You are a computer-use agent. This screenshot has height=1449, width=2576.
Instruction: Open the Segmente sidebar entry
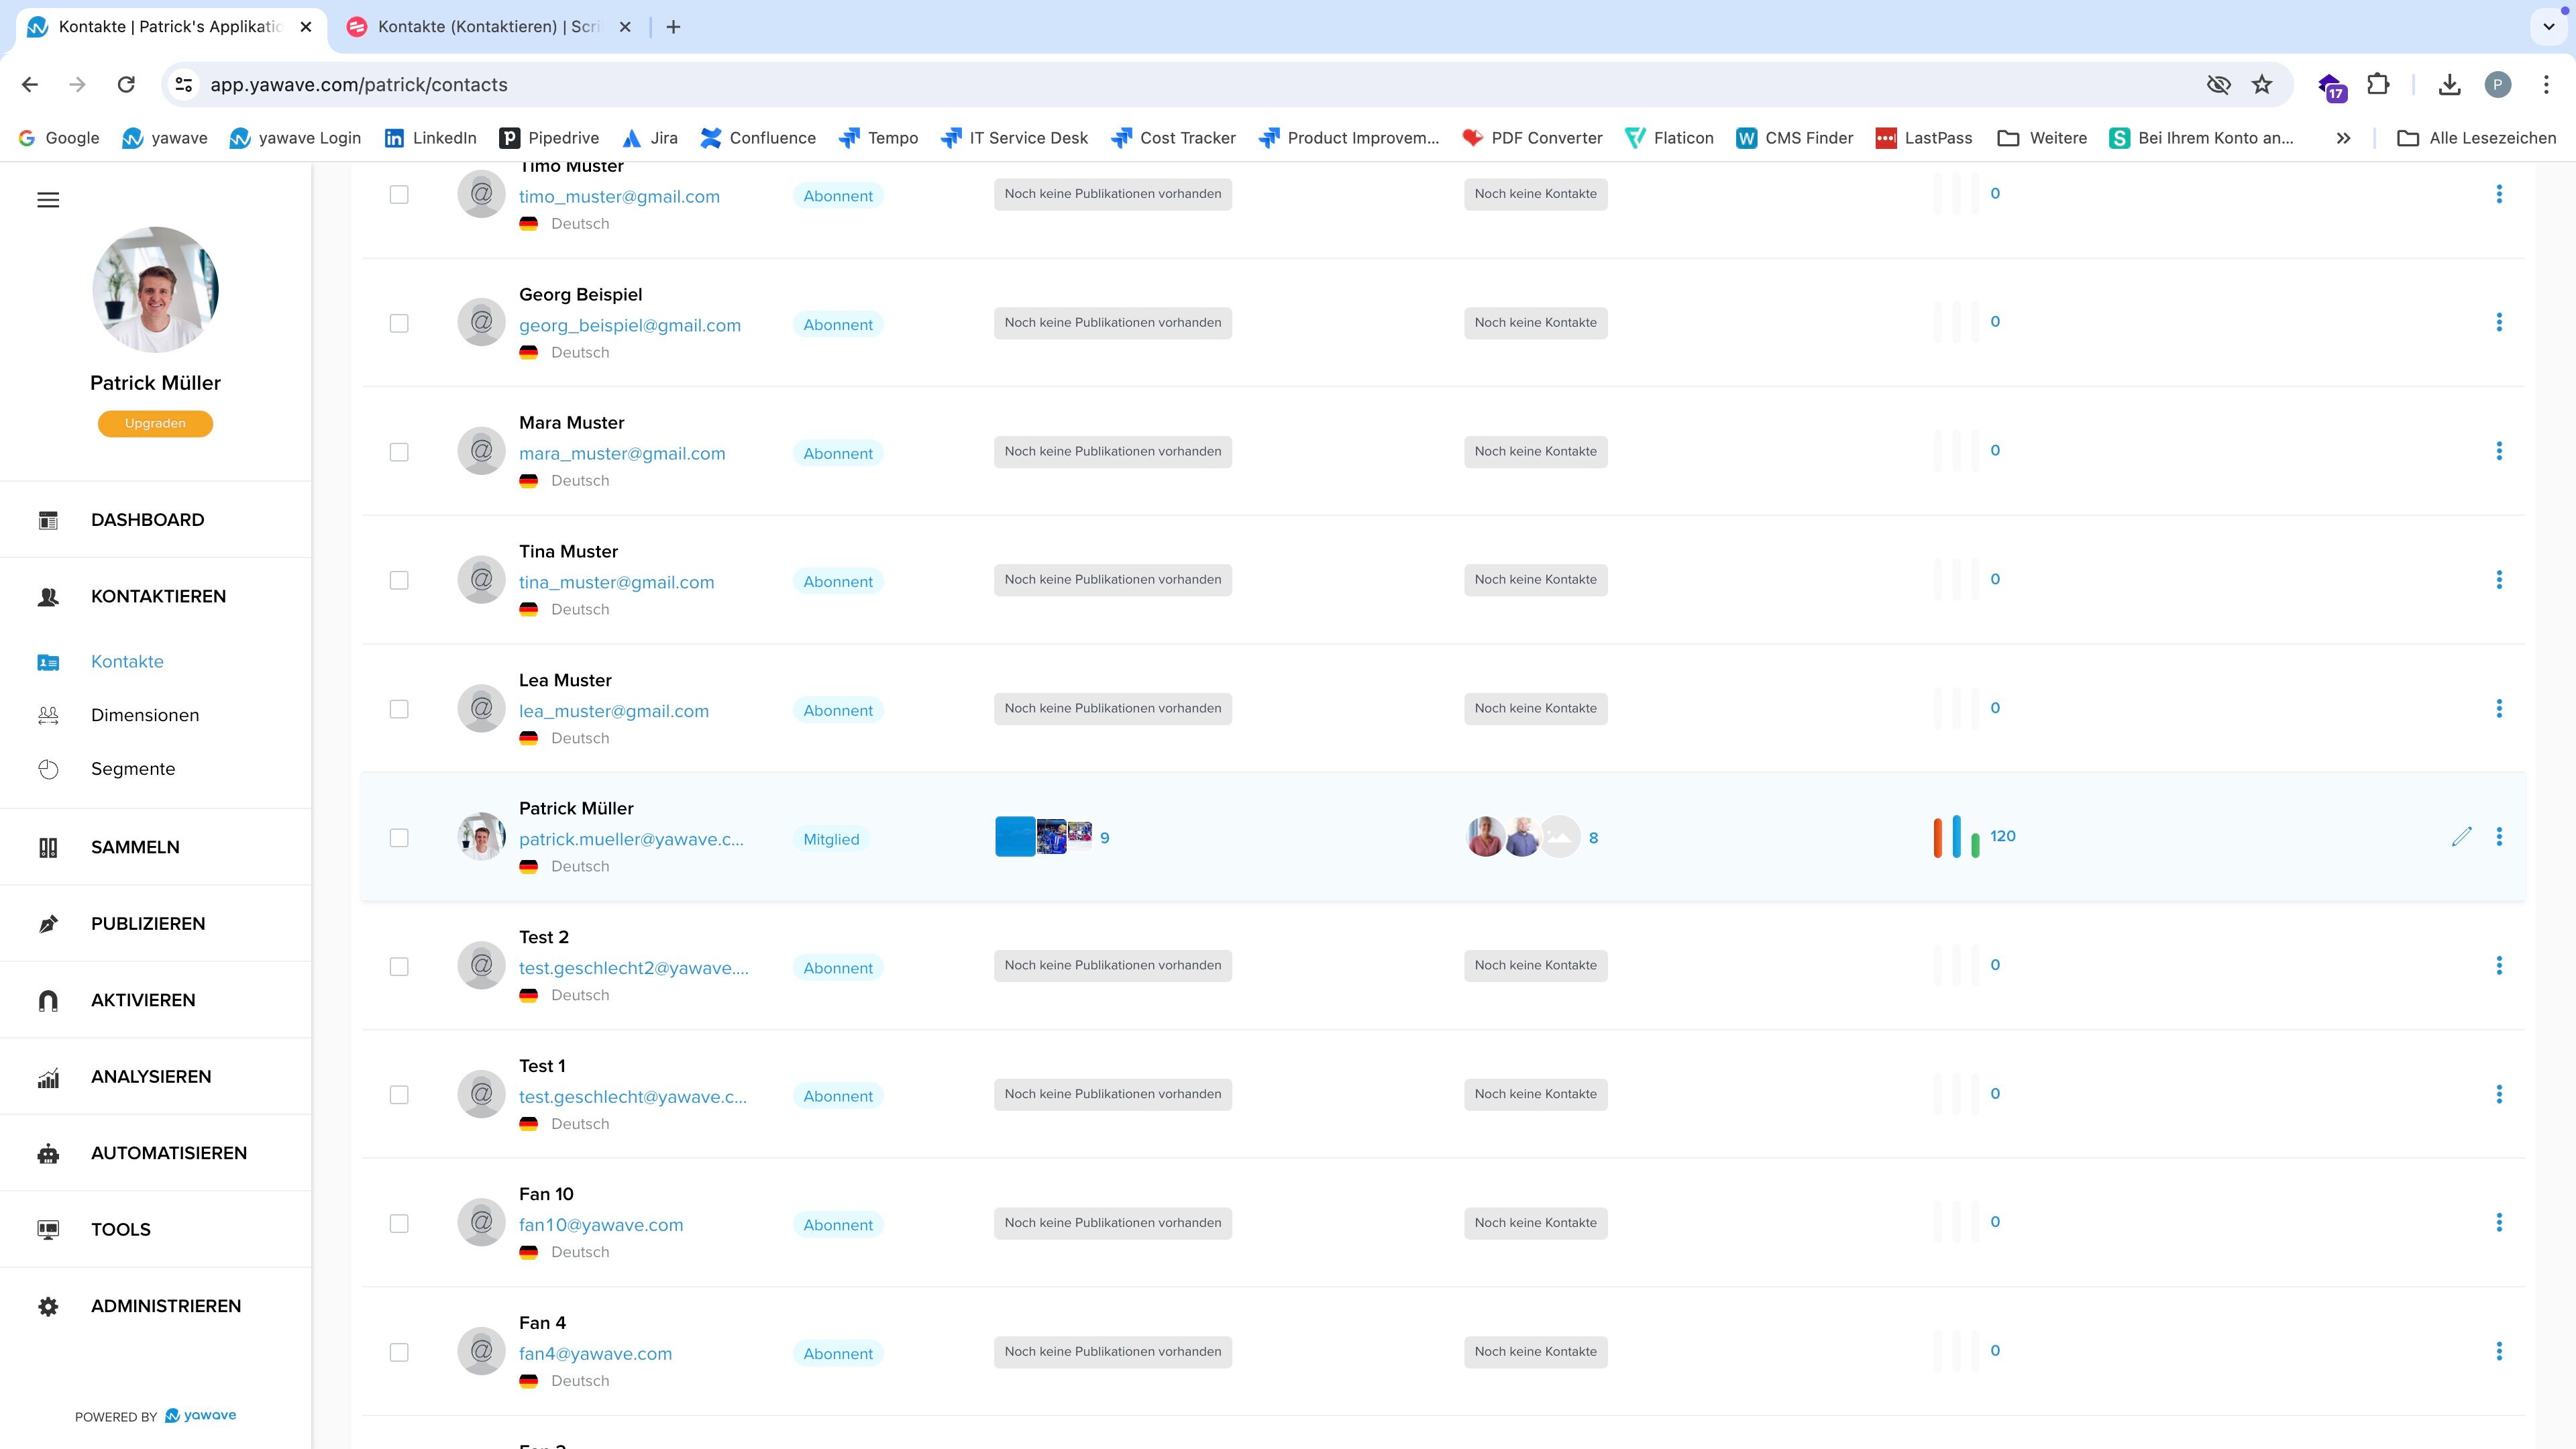132,769
